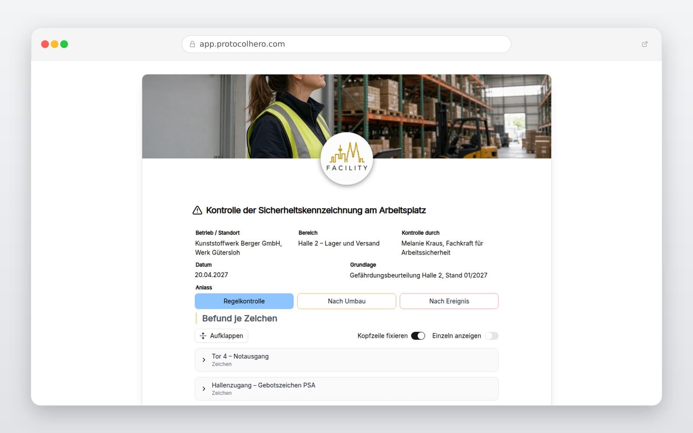Viewport: 693px width, 433px height.
Task: Click the app.protocolhero.com address field
Action: pyautogui.click(x=346, y=44)
